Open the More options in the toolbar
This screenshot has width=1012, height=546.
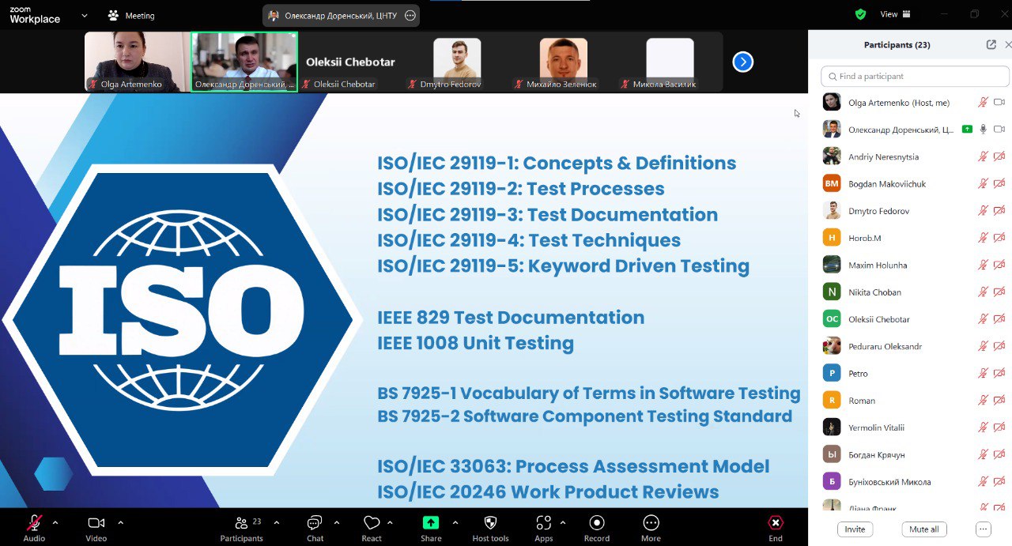[x=651, y=528]
